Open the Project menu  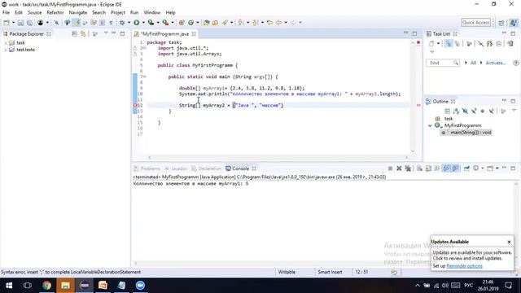[118, 13]
